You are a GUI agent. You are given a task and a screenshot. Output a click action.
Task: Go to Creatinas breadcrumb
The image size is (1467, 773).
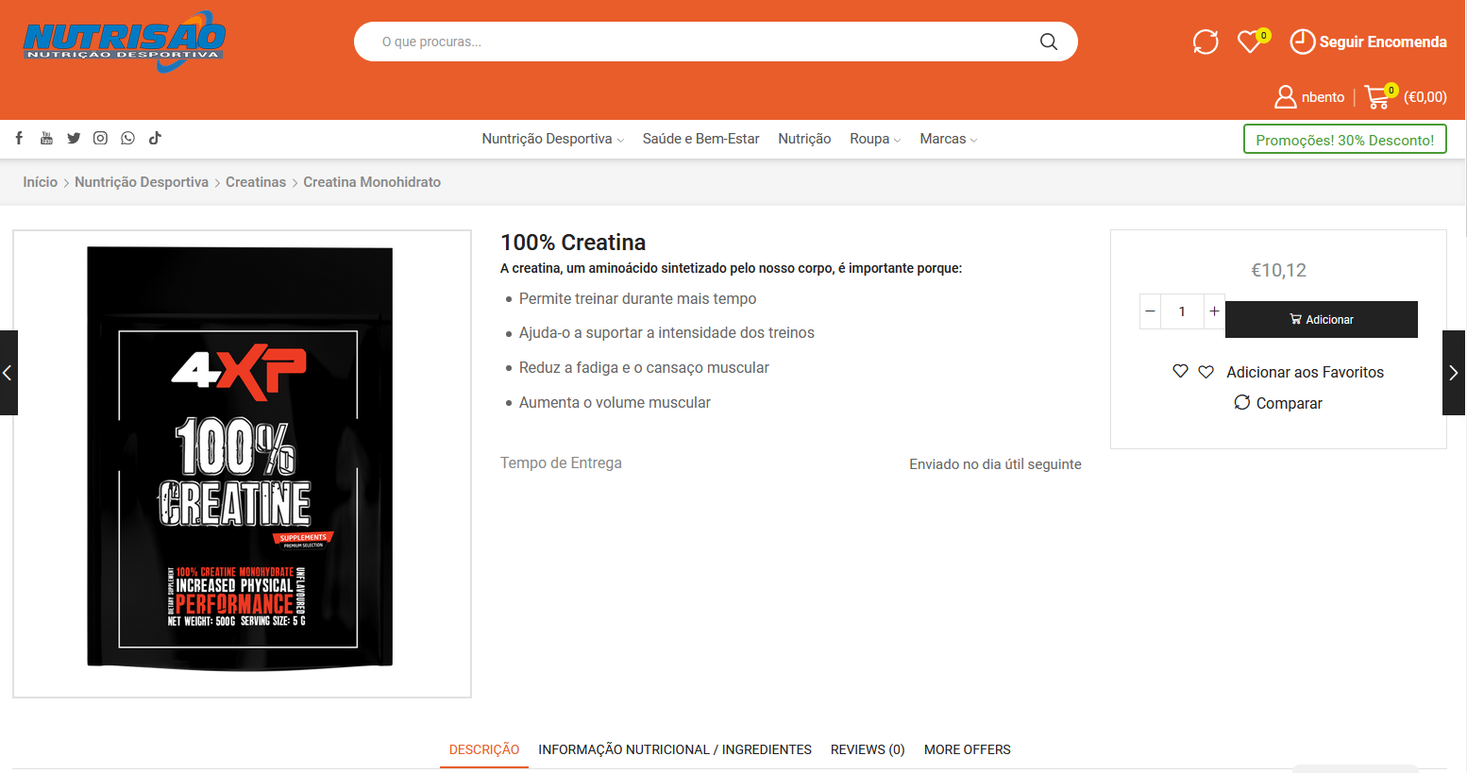(256, 182)
